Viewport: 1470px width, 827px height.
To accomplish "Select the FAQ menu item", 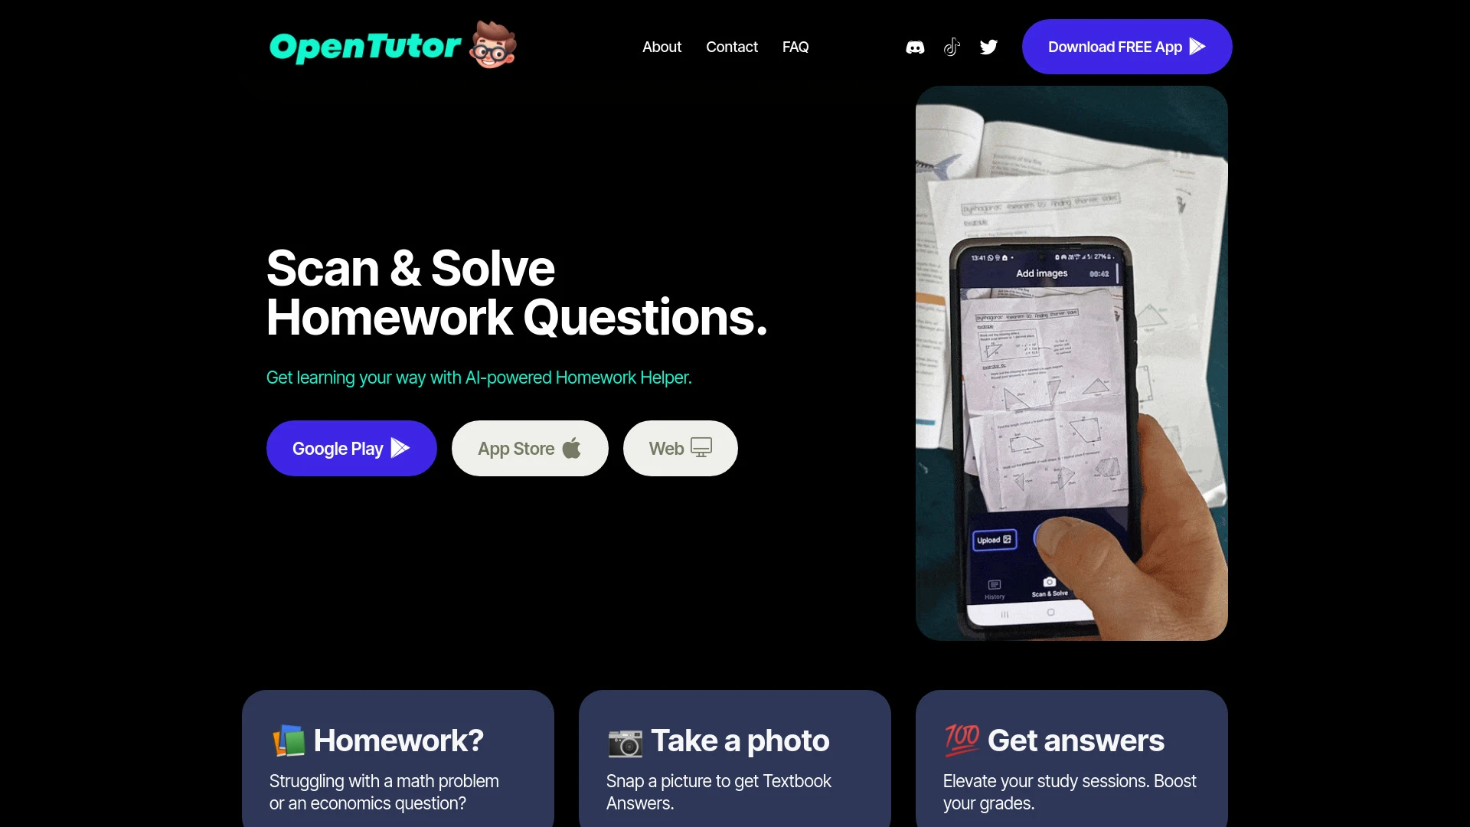I will (795, 47).
